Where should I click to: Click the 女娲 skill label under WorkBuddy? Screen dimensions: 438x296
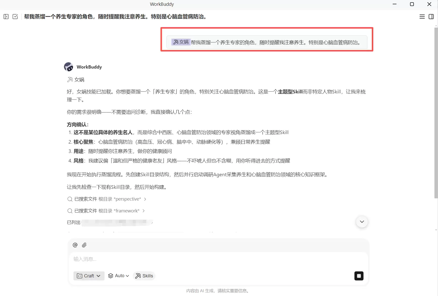click(x=76, y=80)
